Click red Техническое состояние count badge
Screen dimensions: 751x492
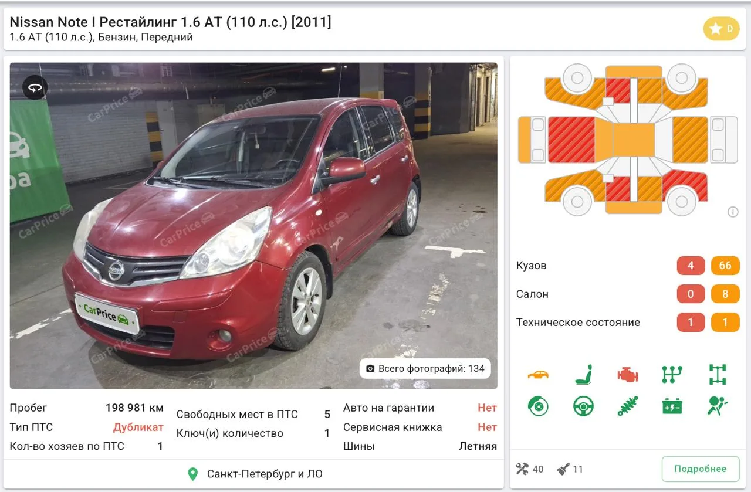[691, 322]
